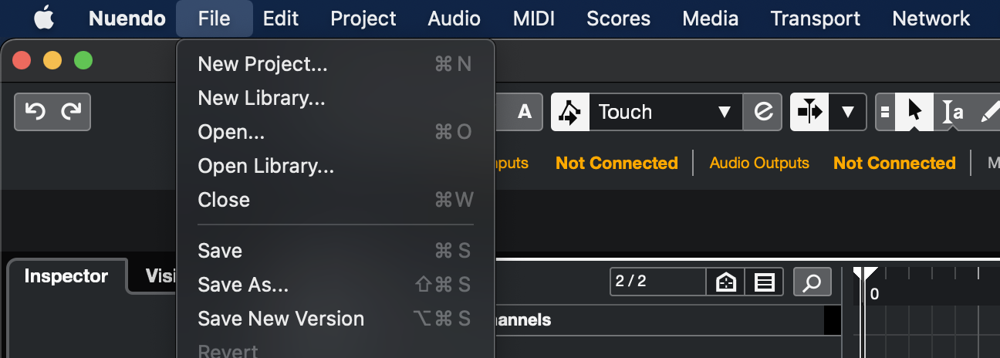
Task: Open the automation panel icon
Action: click(x=570, y=112)
